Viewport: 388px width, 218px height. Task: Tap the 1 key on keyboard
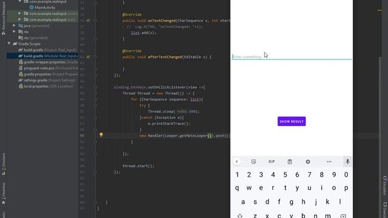pos(237,175)
